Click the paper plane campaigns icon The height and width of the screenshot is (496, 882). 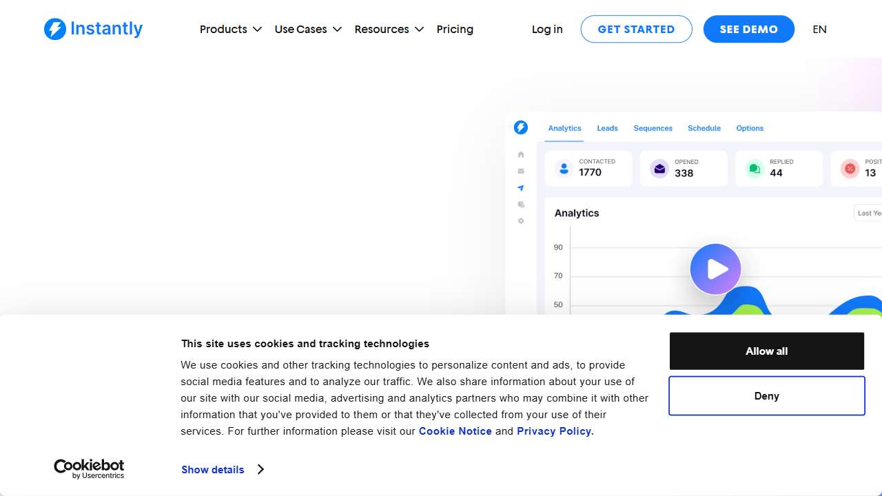(521, 188)
